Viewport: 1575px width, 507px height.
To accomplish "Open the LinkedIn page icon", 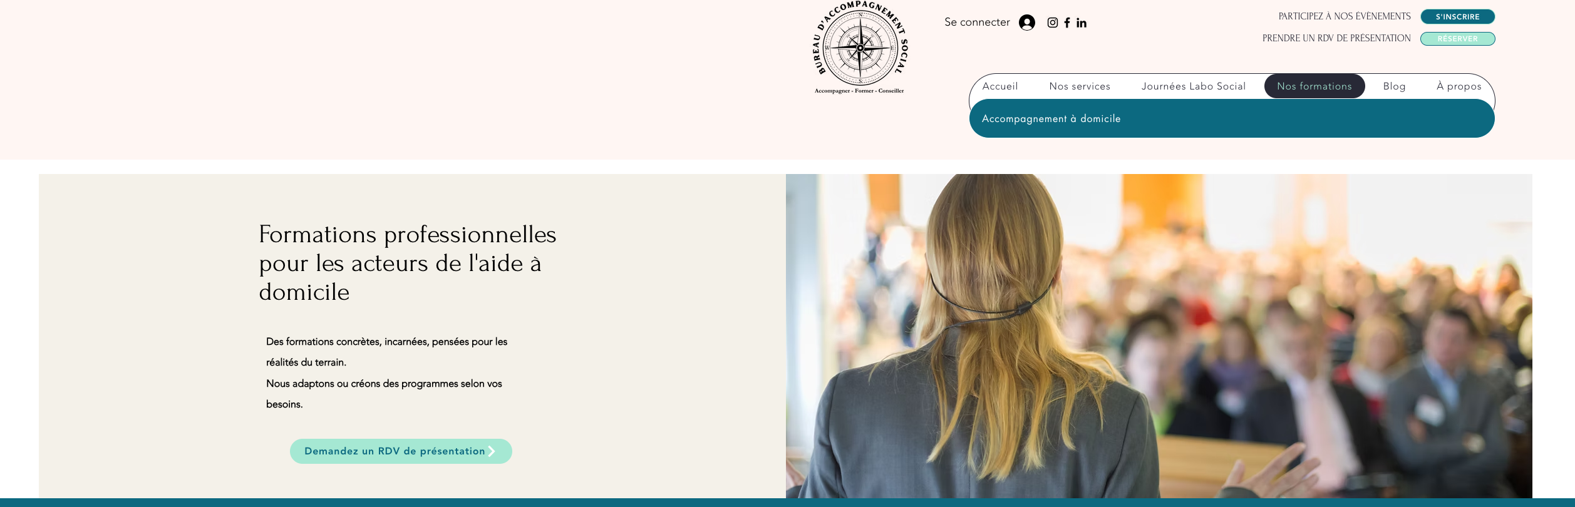I will click(x=1082, y=23).
